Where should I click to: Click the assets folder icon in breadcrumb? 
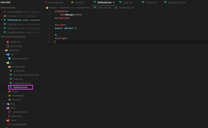tap(47, 8)
